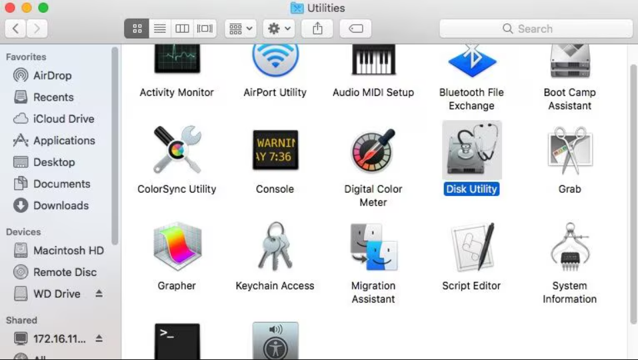Click the ColorSync Utility label
This screenshot has width=638, height=360.
click(177, 189)
